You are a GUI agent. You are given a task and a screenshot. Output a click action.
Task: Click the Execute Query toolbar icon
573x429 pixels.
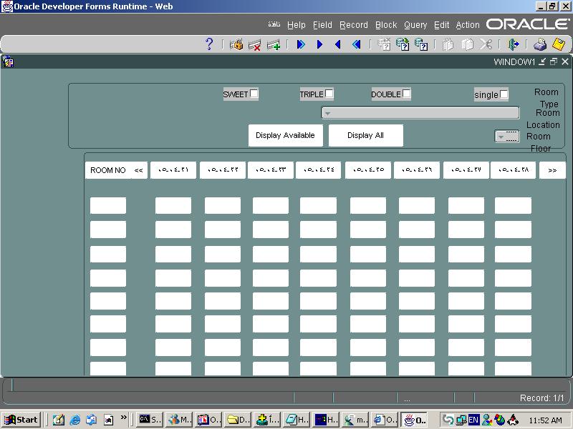403,44
